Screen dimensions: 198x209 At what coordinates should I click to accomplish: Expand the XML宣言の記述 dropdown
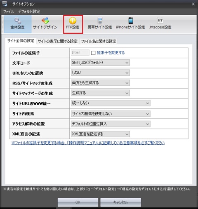coord(100,134)
